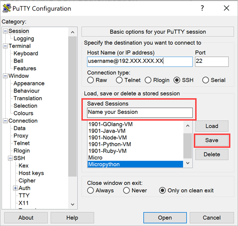Click the Load button

click(212, 126)
